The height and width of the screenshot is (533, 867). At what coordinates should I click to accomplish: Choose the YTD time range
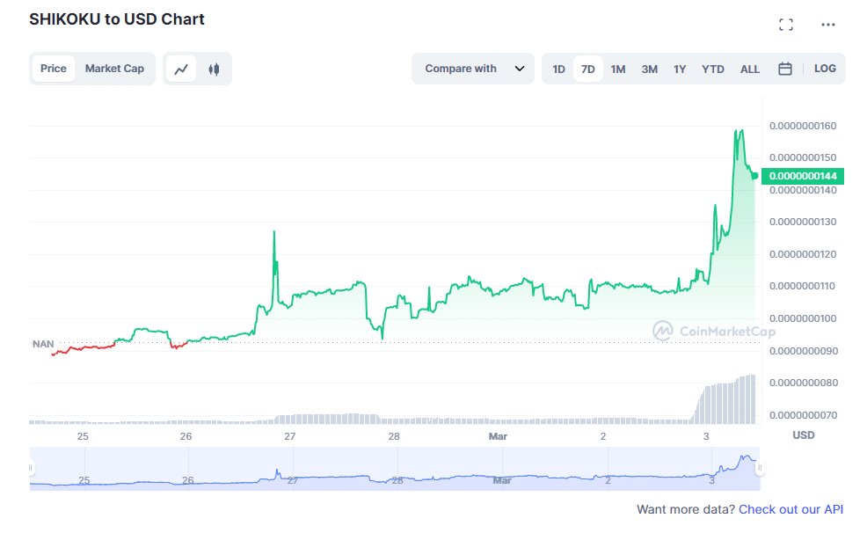713,69
